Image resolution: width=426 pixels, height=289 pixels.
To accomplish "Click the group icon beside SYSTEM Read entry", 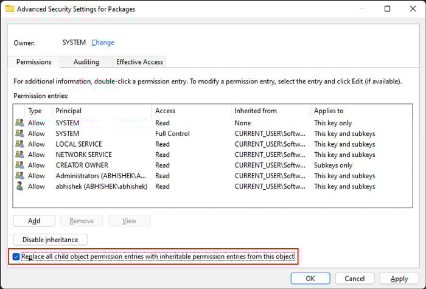I will pos(19,123).
